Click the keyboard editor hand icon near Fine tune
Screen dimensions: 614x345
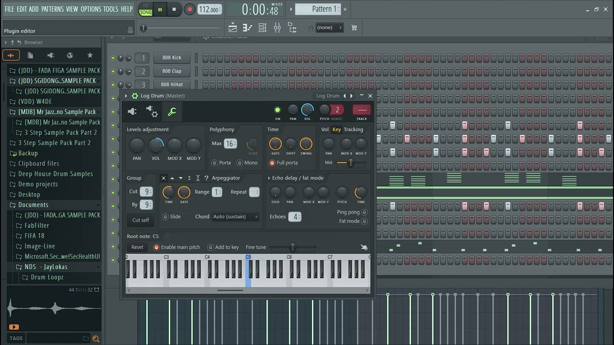click(364, 247)
